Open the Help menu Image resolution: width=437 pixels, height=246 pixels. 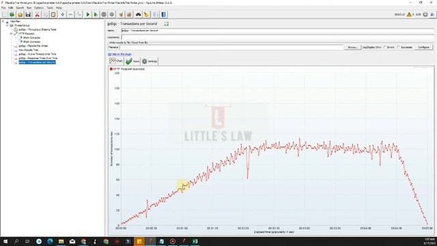[59, 8]
